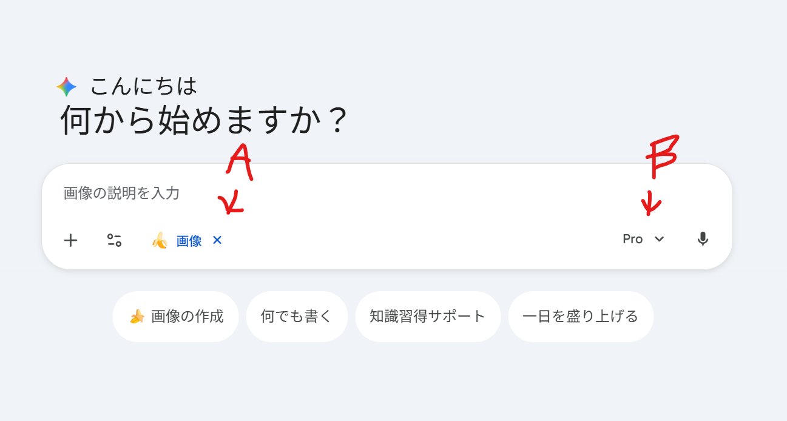Click the Gemini sparkle logo
Viewport: 787px width, 421px height.
coord(67,87)
